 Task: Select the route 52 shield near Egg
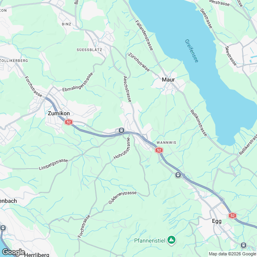tap(233, 216)
